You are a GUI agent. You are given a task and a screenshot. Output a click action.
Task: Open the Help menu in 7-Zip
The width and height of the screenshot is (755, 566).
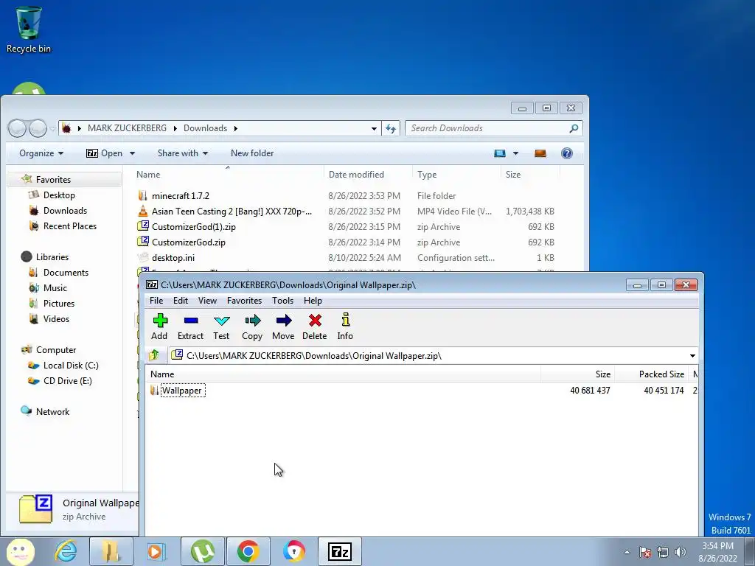click(313, 301)
